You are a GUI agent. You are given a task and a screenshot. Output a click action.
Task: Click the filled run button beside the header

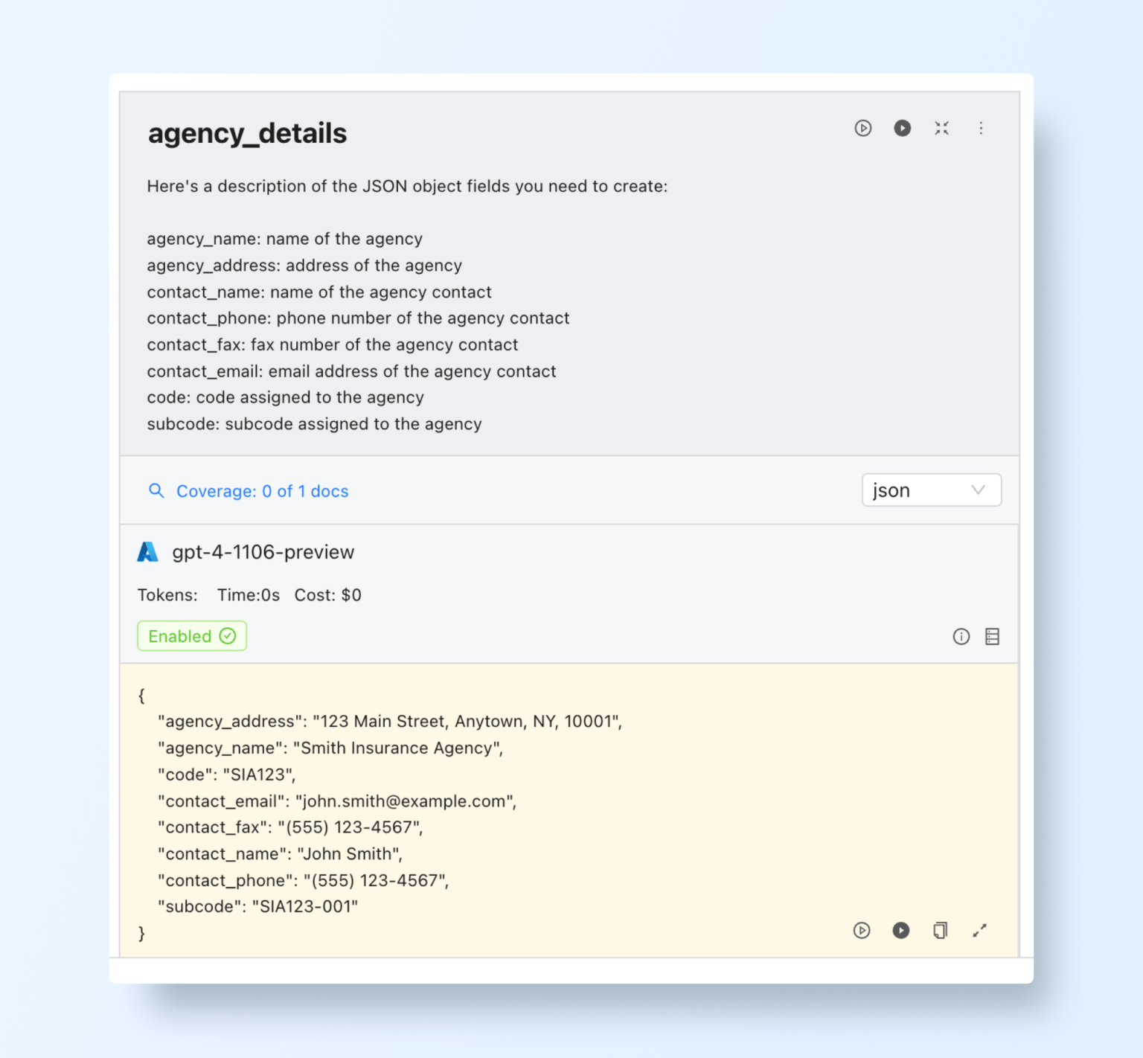902,128
